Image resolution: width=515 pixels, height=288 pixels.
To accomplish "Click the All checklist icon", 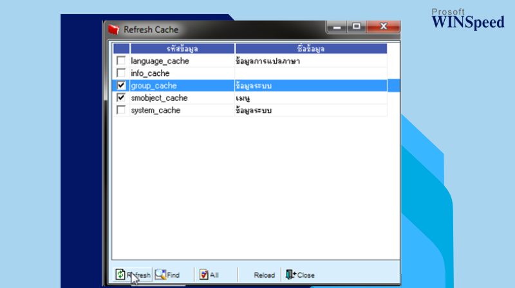I will [203, 274].
